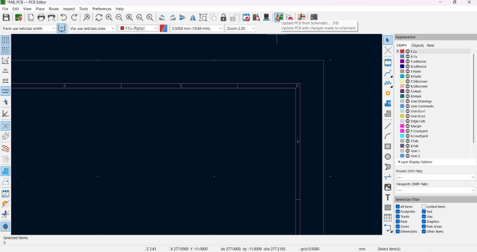This screenshot has height=252, width=477.
Task: Undo the last edit
Action: pyautogui.click(x=64, y=18)
